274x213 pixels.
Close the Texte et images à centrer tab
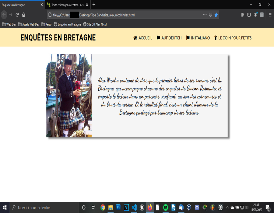coord(87,5)
